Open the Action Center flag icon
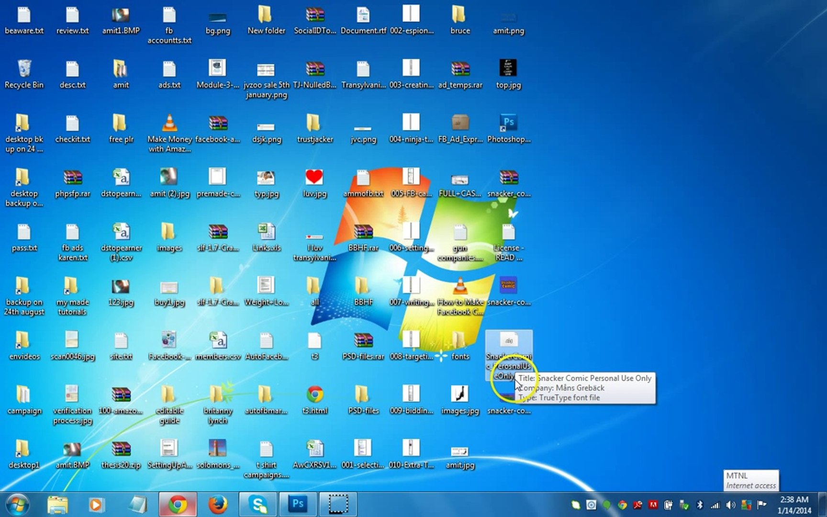 coord(762,505)
